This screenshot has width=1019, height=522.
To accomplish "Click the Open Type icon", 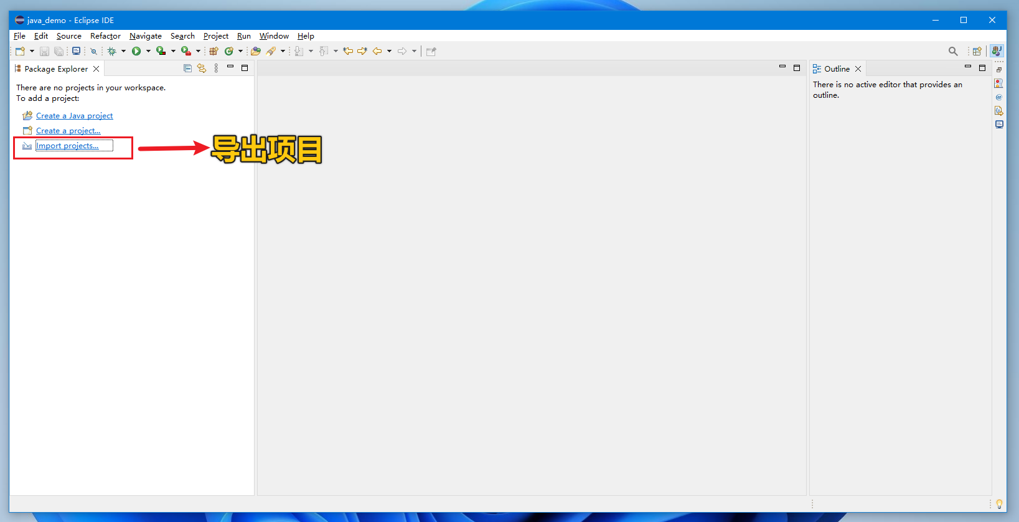I will 256,51.
